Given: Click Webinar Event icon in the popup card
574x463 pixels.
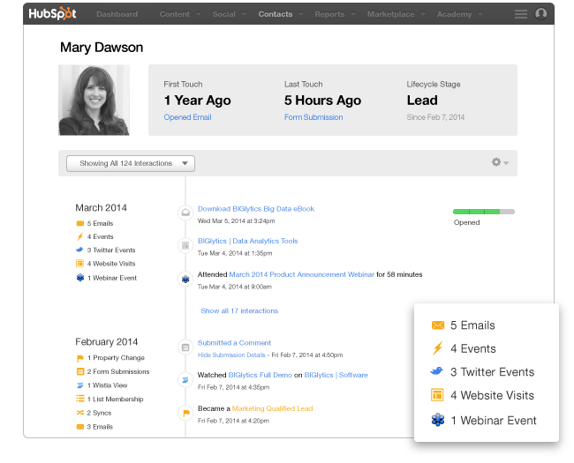Looking at the screenshot, I should (x=438, y=420).
